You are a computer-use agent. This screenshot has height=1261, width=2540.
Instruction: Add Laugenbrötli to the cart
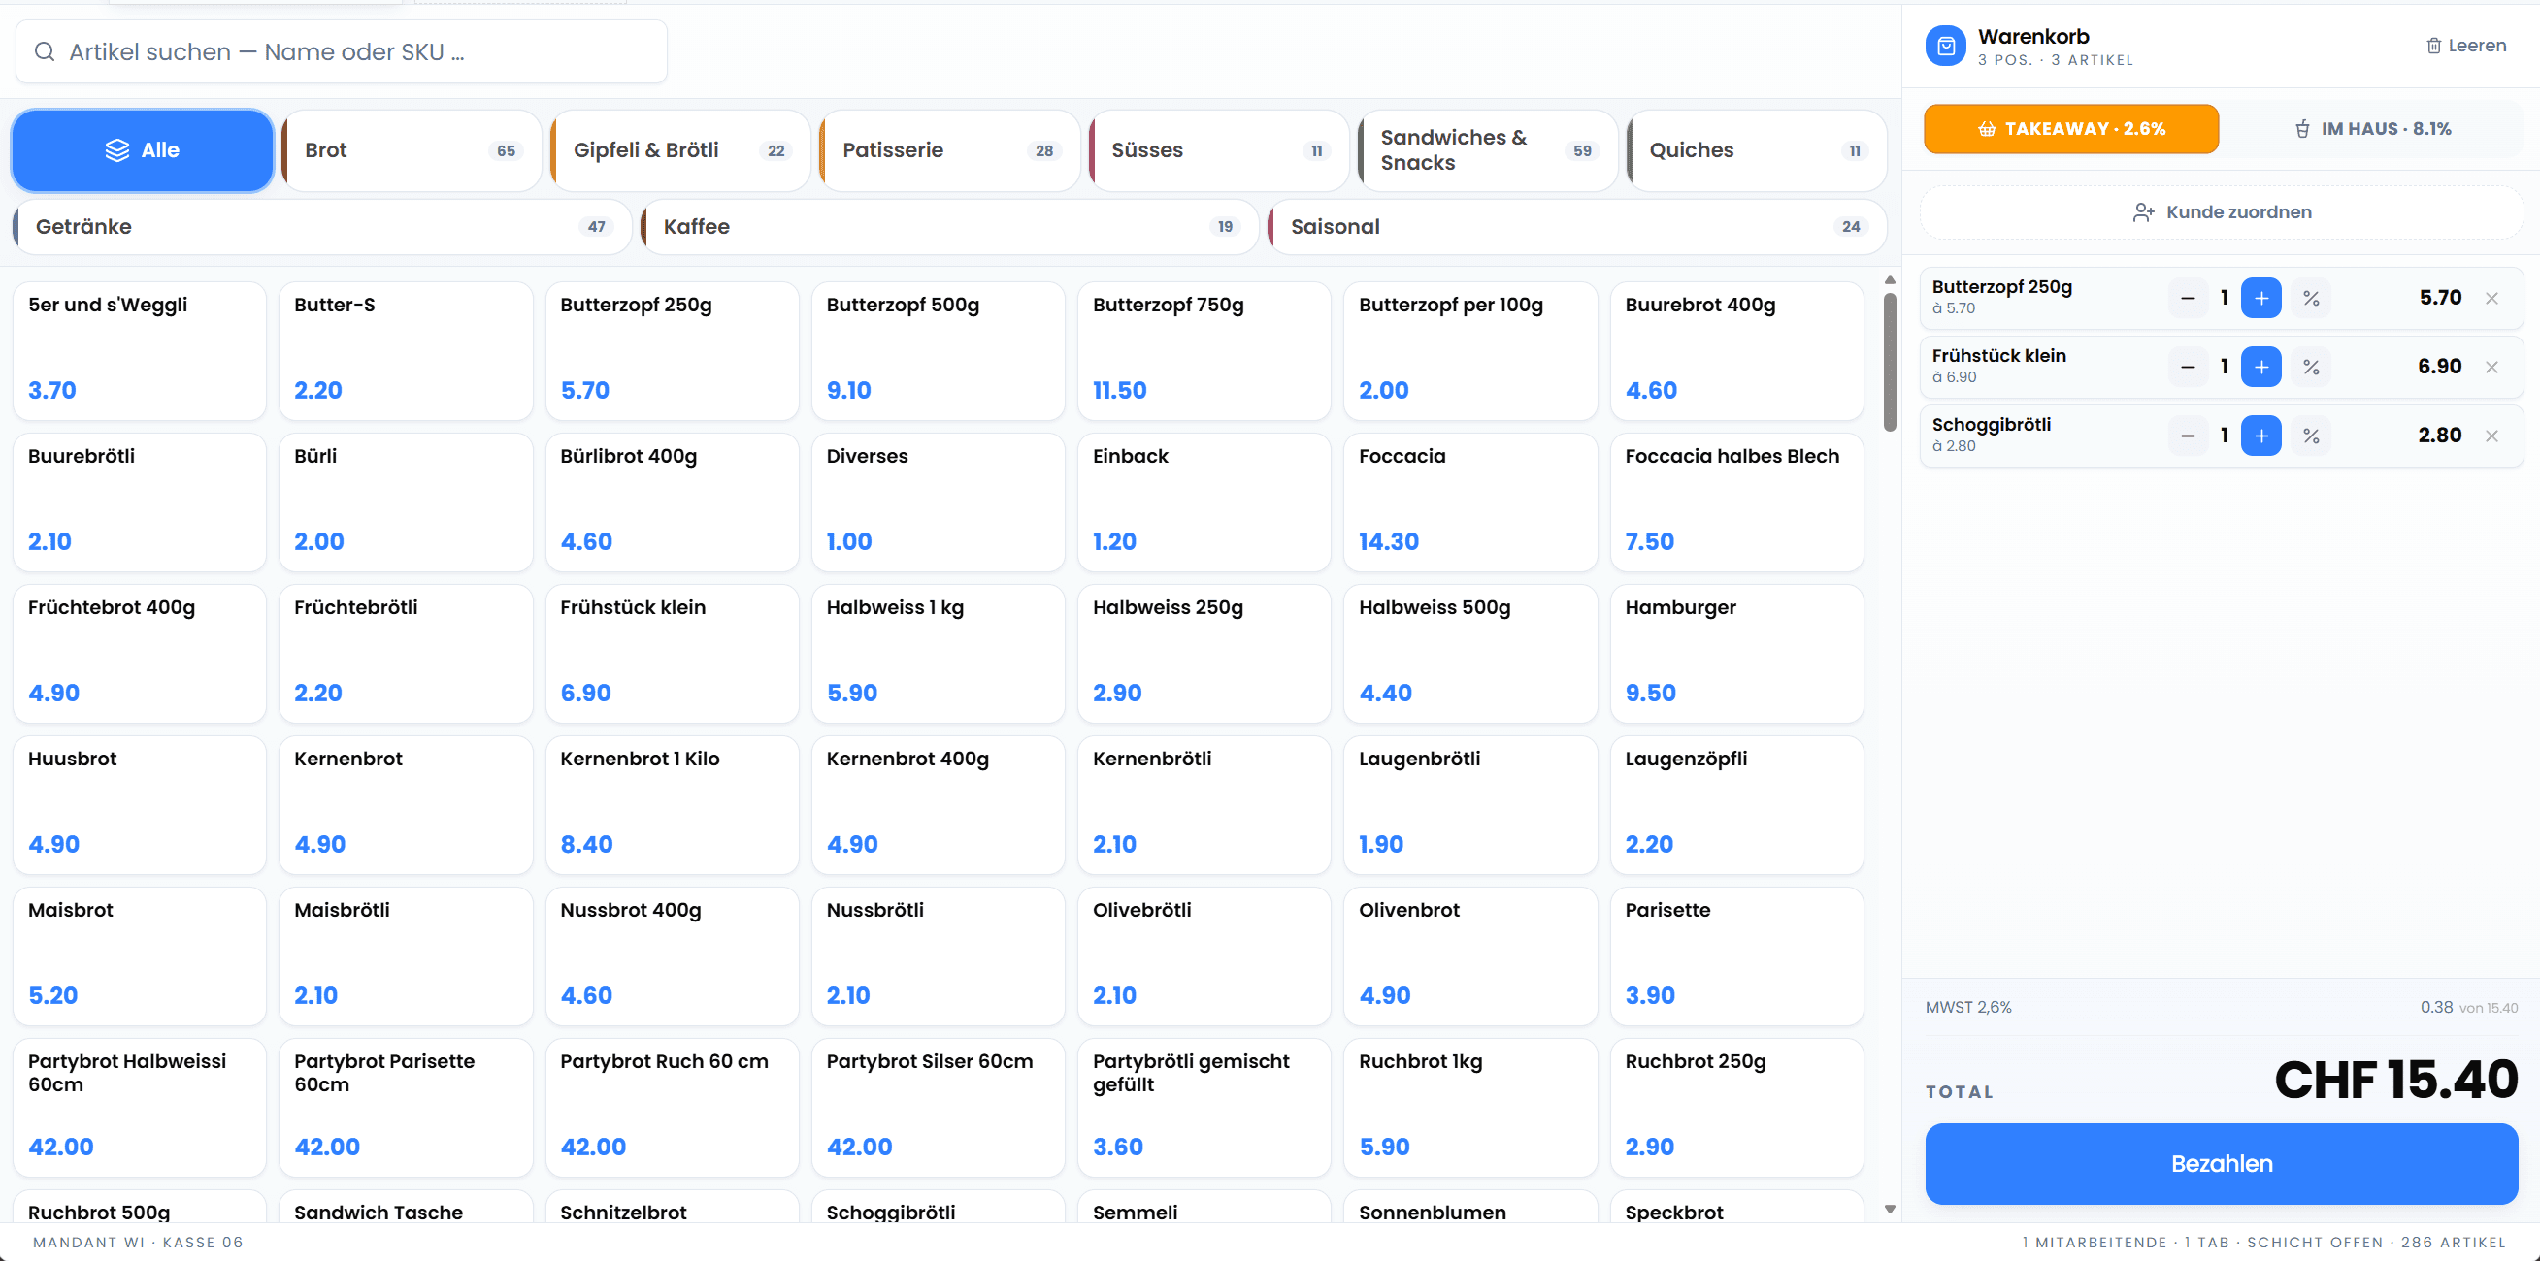1470,805
